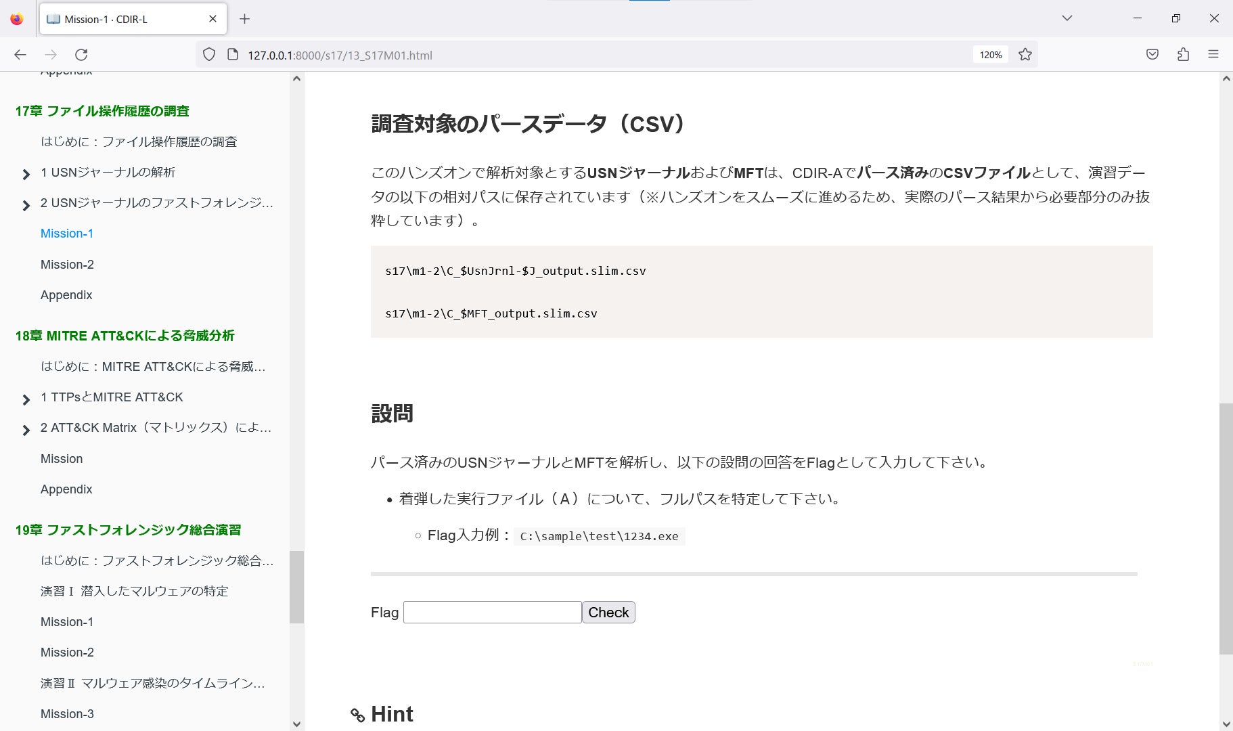
Task: Open 1 TTPsとMITRE ATT&CK page
Action: tap(112, 397)
